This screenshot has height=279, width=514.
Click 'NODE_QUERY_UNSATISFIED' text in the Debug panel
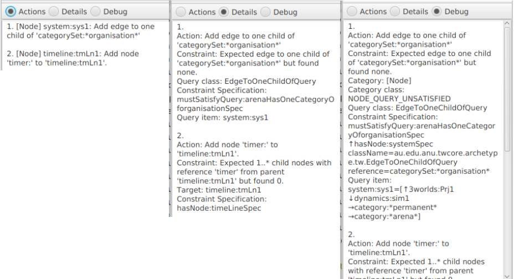(399, 99)
